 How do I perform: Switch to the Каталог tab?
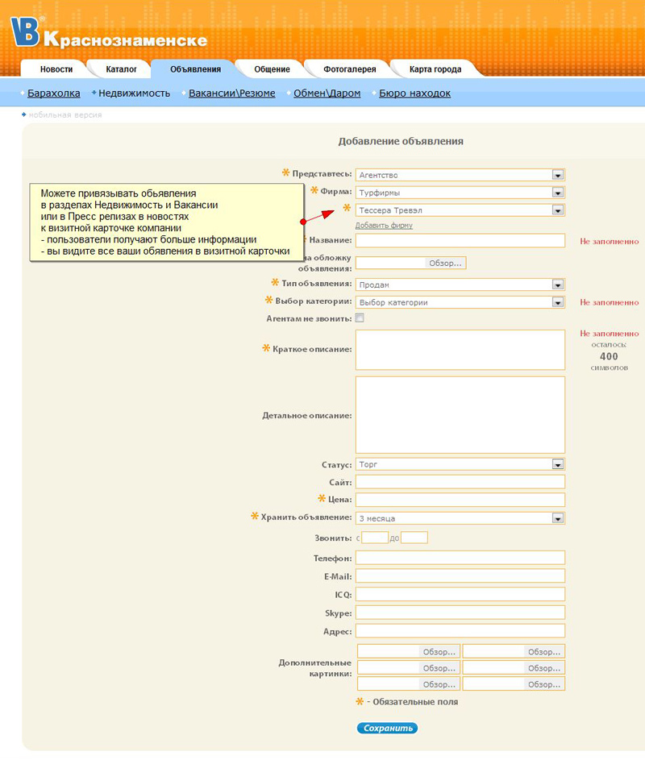(121, 69)
